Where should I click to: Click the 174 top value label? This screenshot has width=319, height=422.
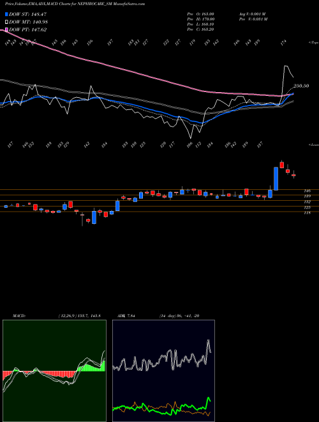tap(284, 43)
